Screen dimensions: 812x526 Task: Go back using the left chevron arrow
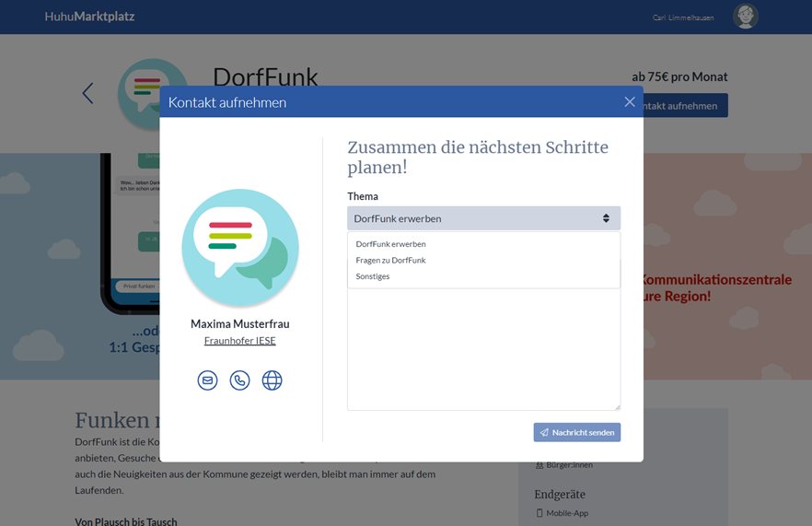pos(88,93)
